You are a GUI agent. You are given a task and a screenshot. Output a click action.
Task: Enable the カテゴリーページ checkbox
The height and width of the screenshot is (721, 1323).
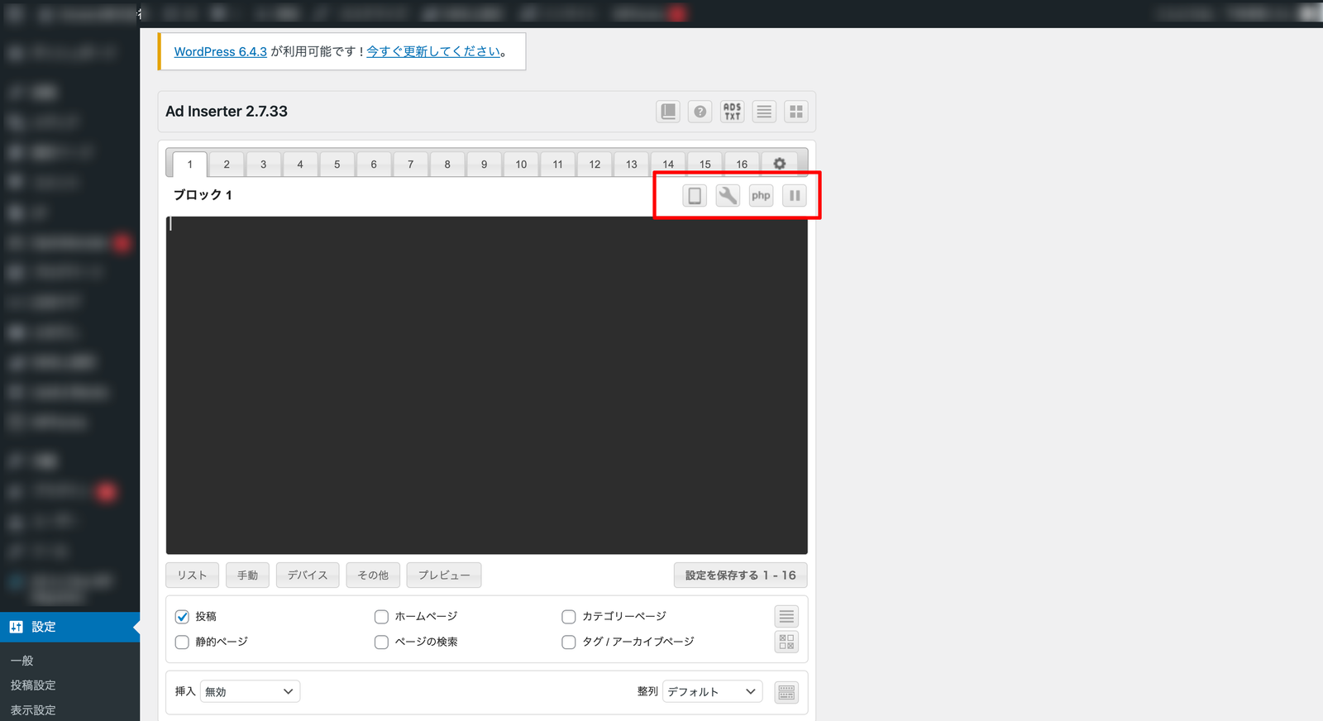point(569,617)
